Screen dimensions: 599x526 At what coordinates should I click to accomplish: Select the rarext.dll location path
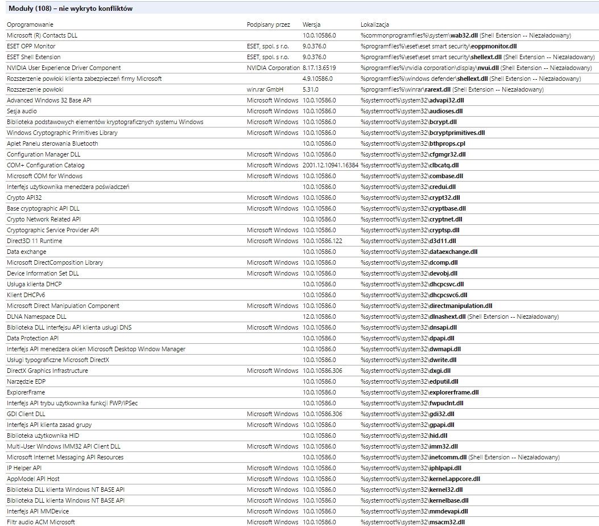click(x=452, y=89)
